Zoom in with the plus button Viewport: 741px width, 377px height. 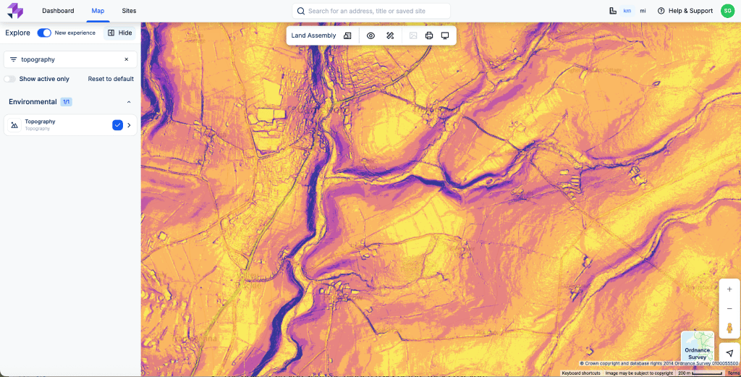729,289
